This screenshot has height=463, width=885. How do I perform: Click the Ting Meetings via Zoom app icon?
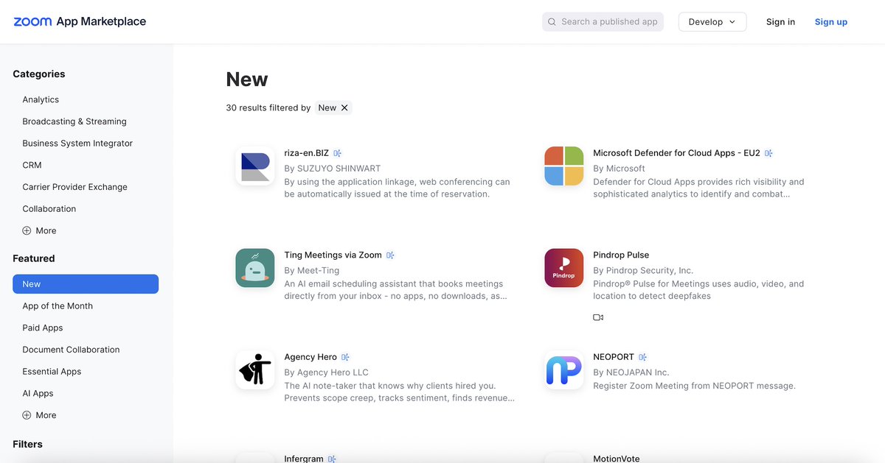point(254,268)
